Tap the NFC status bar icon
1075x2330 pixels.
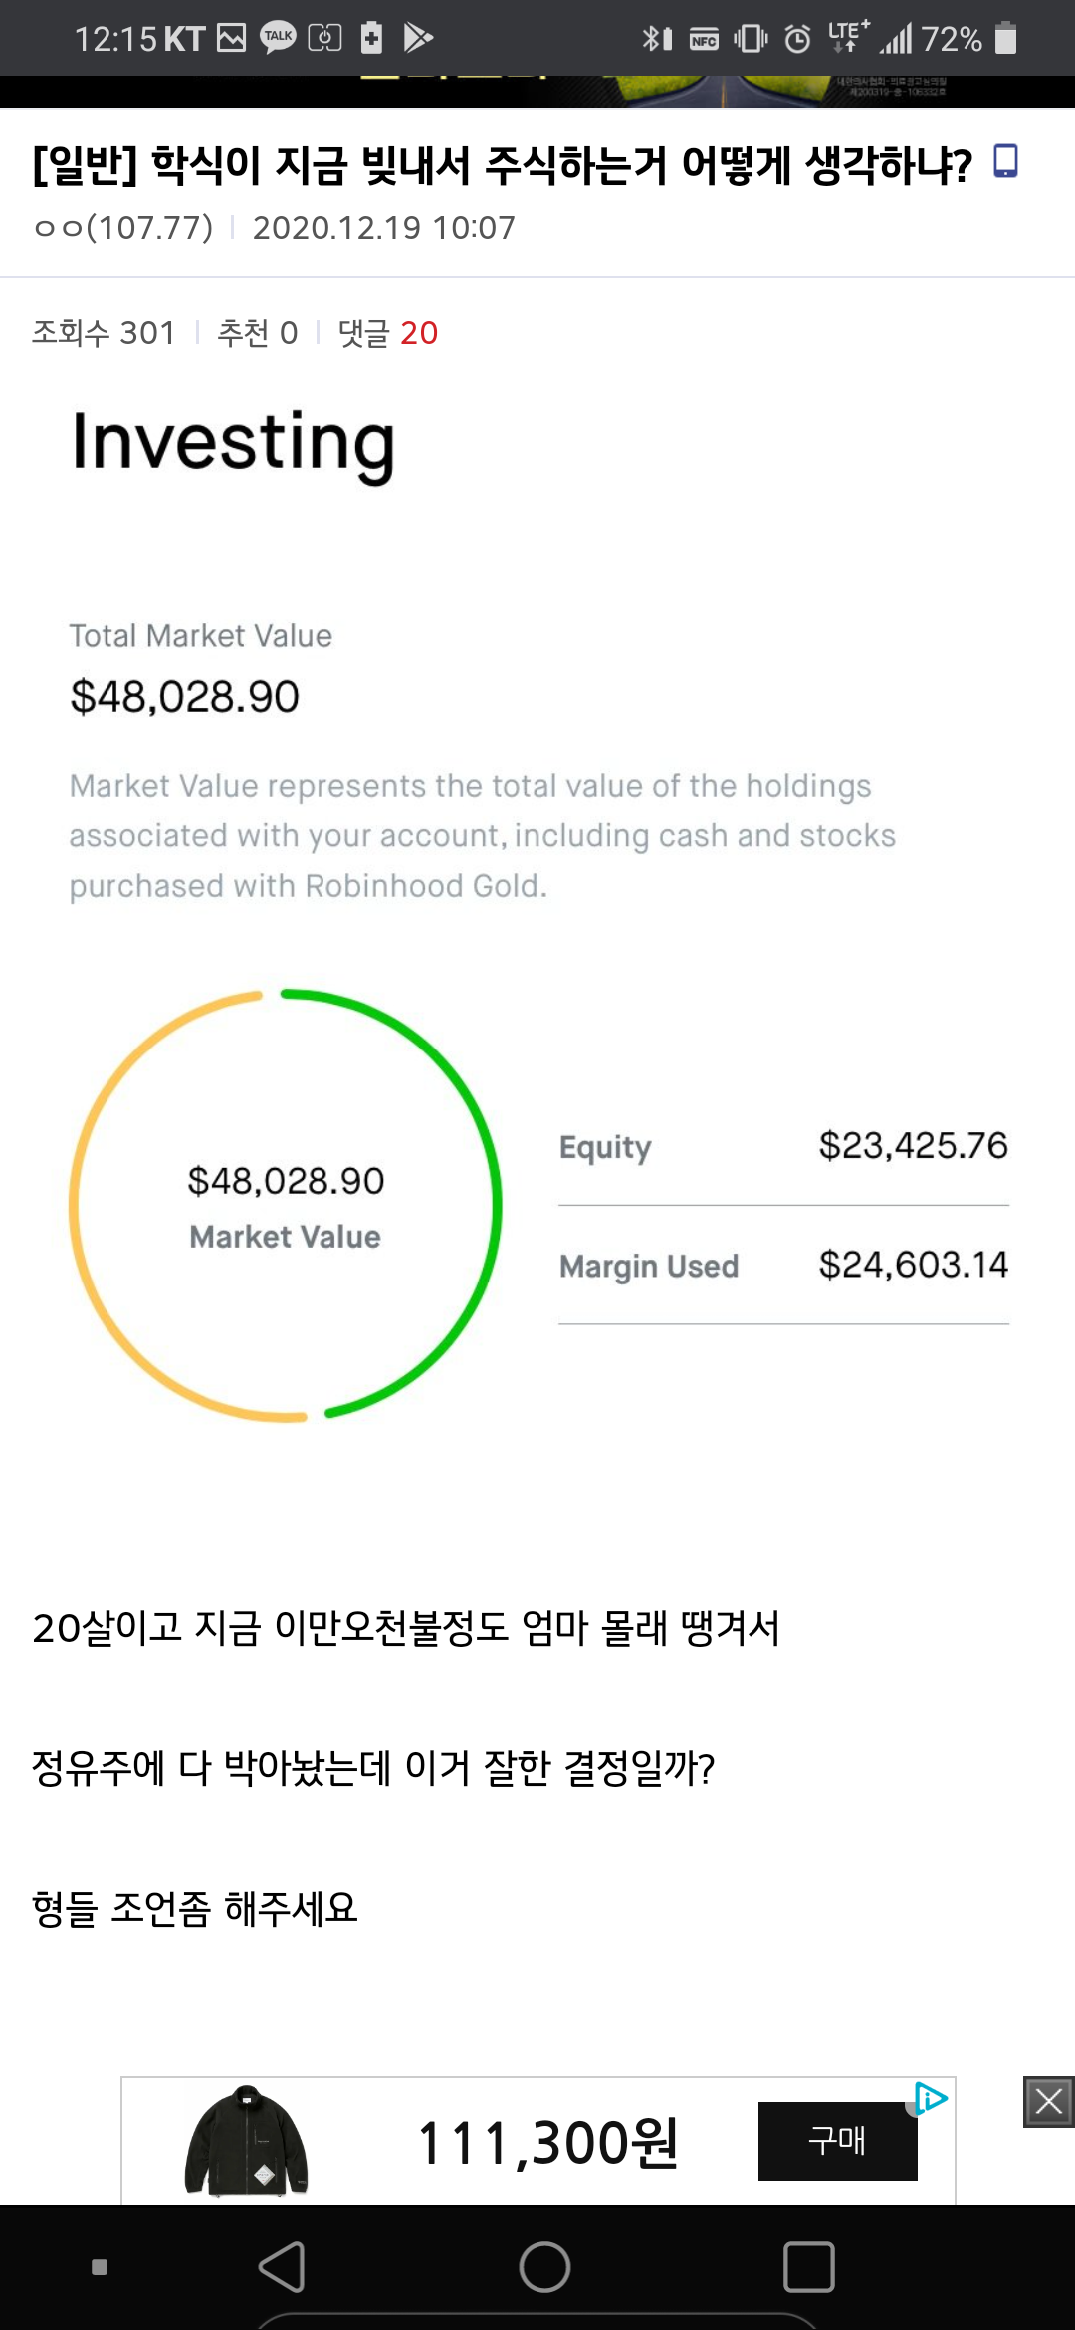point(704,40)
